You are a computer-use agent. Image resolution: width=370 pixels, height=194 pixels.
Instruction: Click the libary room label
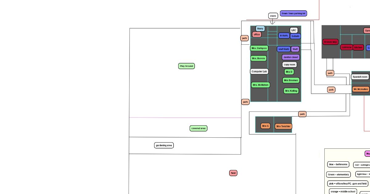point(260,29)
